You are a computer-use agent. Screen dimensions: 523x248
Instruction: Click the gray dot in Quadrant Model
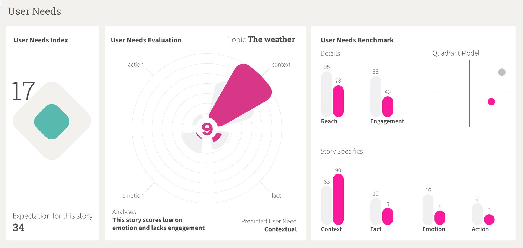click(x=502, y=72)
